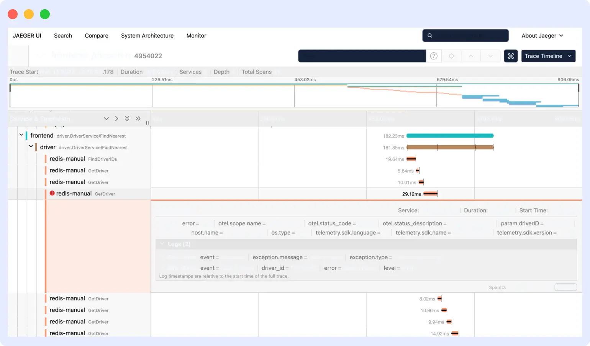Click the teal 182.23ms frontend span bar
590x346 pixels.
tap(450, 136)
